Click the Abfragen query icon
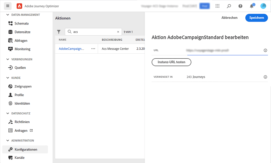Screen dimensions: 271x163 pos(10,40)
